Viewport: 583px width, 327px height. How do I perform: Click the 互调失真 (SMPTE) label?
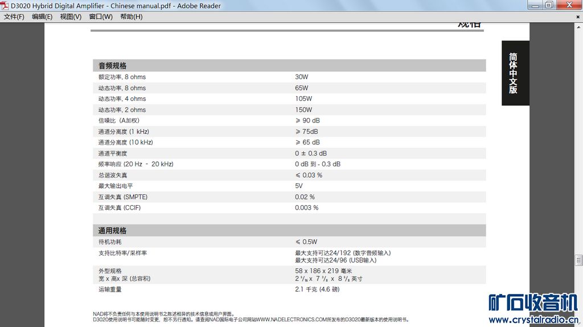click(x=123, y=197)
